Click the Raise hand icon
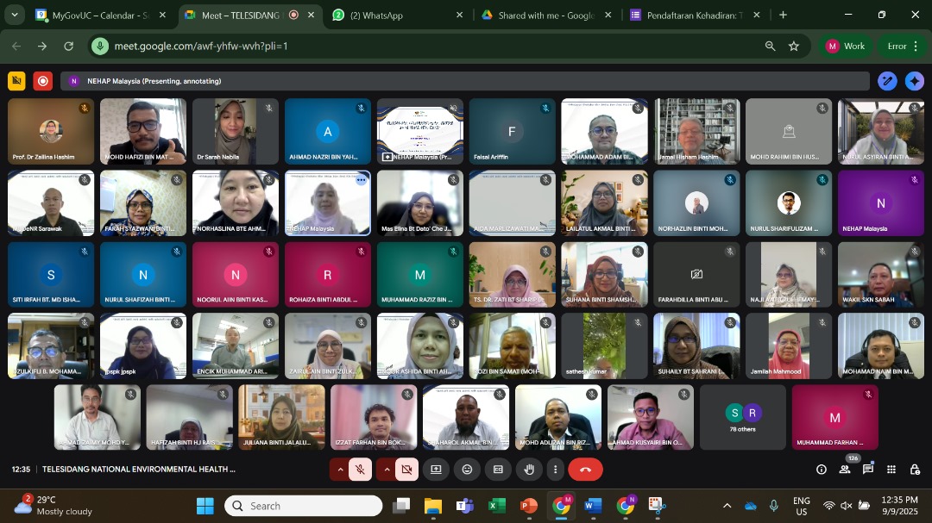The height and width of the screenshot is (523, 932). (529, 470)
